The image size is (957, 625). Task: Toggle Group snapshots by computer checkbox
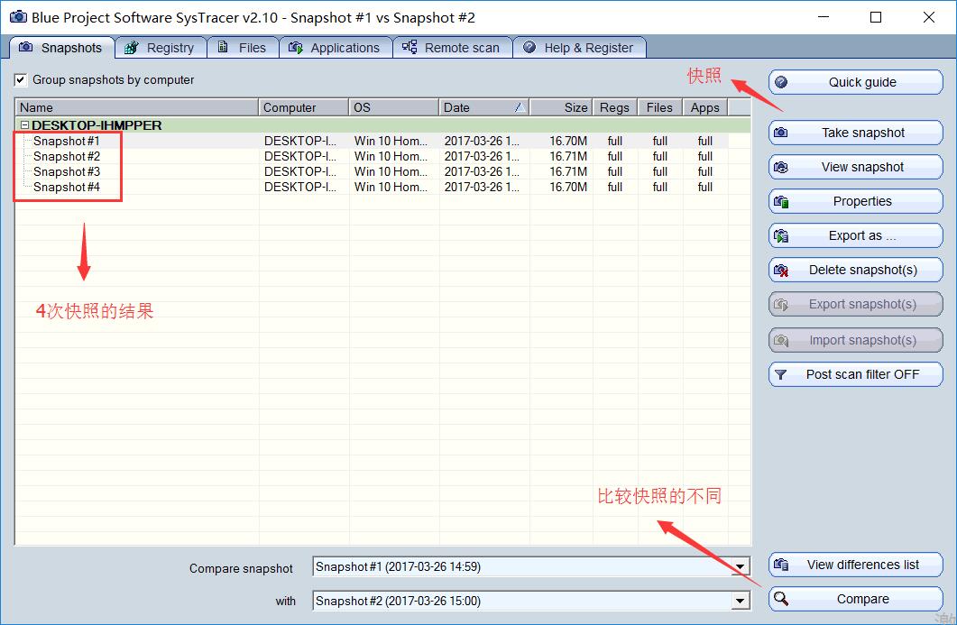click(x=21, y=80)
